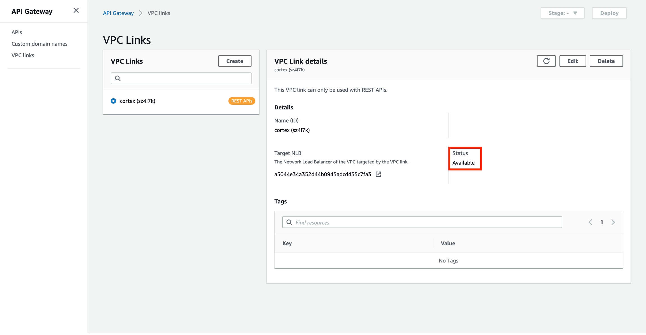Follow the API Gateway breadcrumb link
The width and height of the screenshot is (646, 335).
pyautogui.click(x=118, y=13)
